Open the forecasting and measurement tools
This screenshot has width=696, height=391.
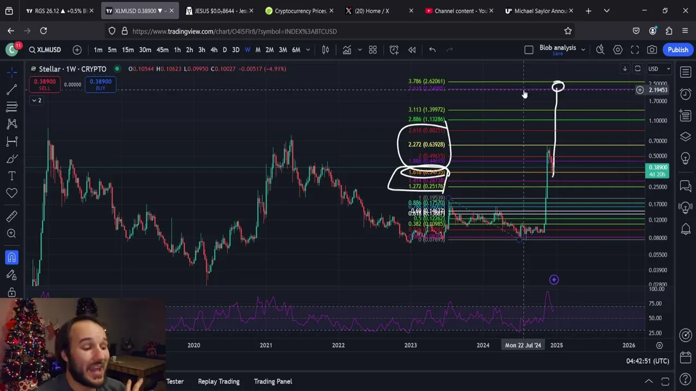click(x=11, y=141)
